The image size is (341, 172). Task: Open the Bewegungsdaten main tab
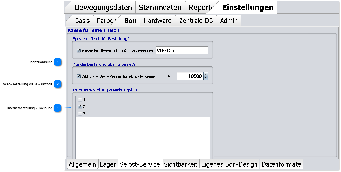pos(103,7)
